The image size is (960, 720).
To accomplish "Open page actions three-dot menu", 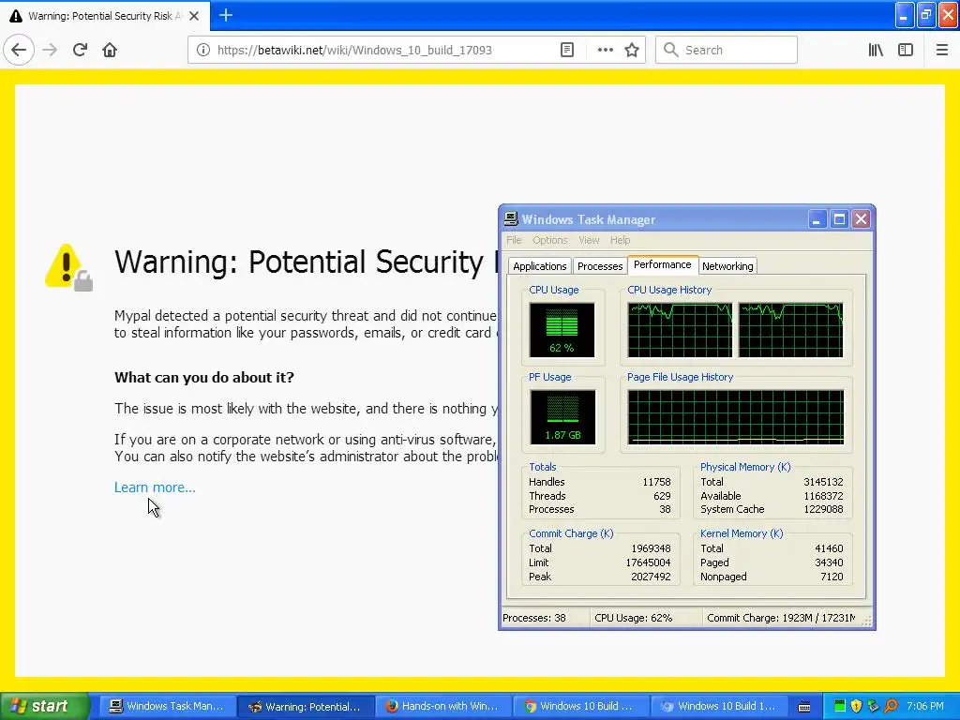I will click(x=605, y=50).
